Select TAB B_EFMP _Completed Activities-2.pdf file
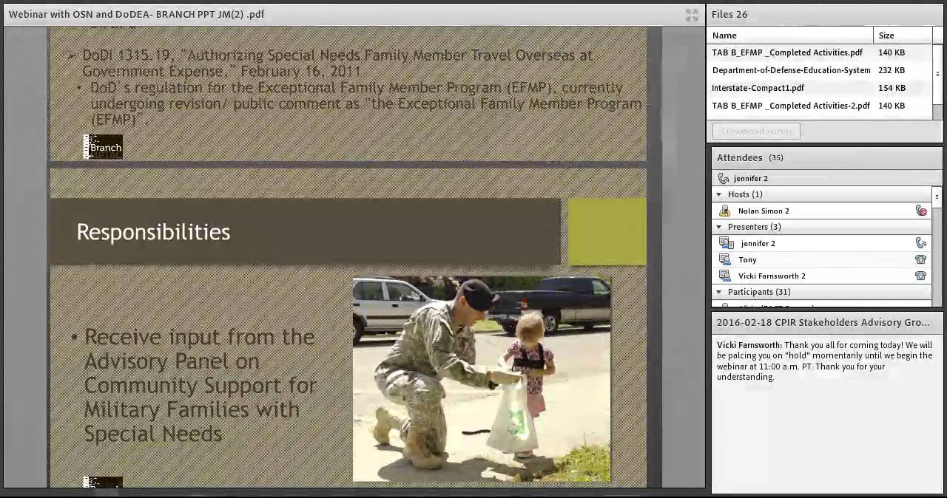Viewport: 947px width, 498px height. (x=791, y=106)
